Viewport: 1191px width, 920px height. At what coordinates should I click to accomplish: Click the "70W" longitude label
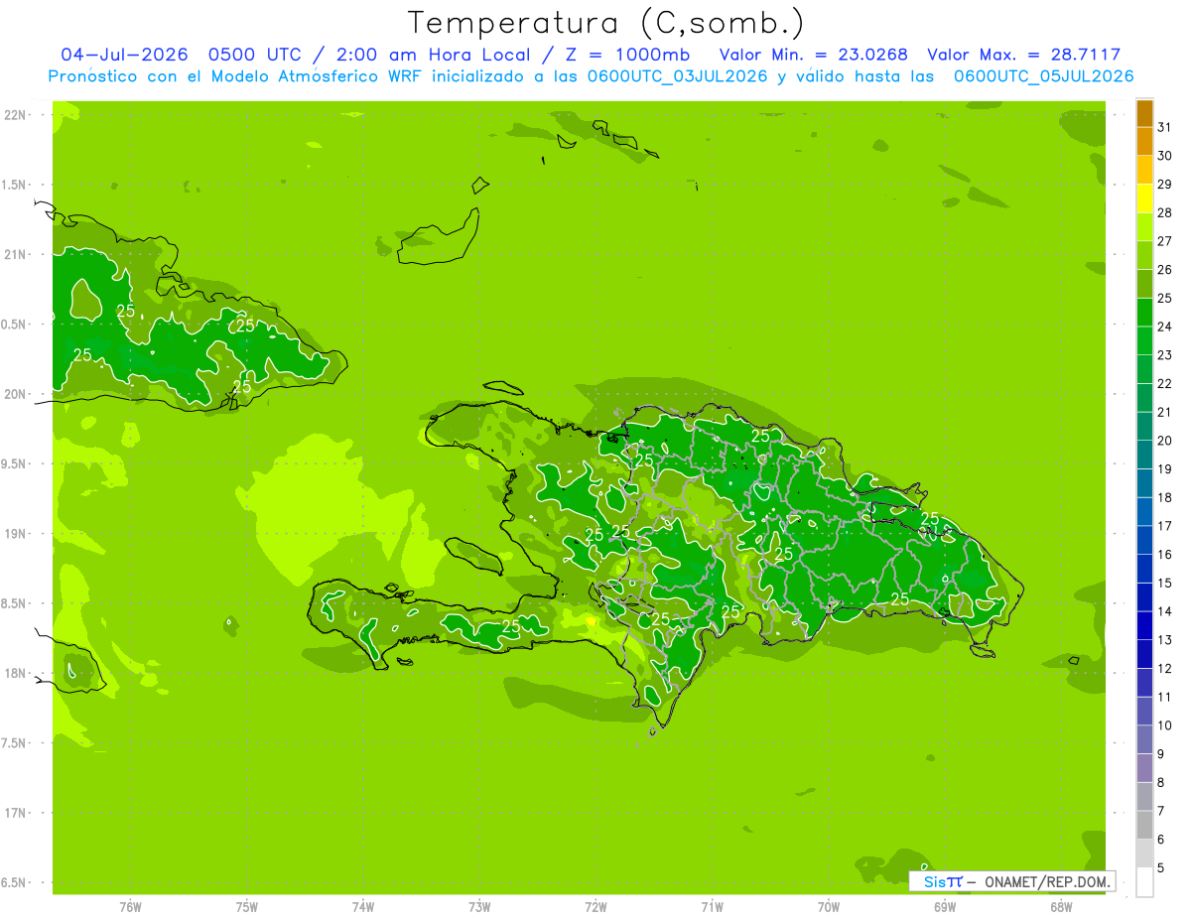[829, 907]
